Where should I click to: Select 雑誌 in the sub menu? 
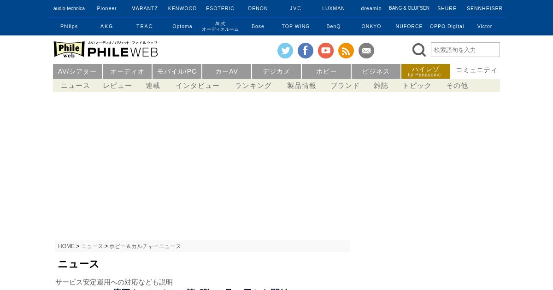click(381, 86)
